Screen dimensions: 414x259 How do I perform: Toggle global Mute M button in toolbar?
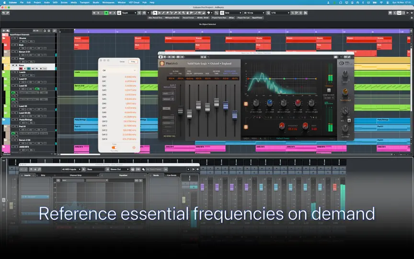pyautogui.click(x=94, y=12)
